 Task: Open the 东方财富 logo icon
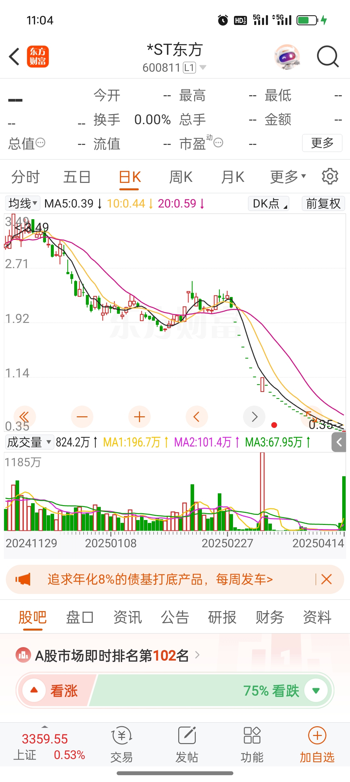[x=38, y=56]
